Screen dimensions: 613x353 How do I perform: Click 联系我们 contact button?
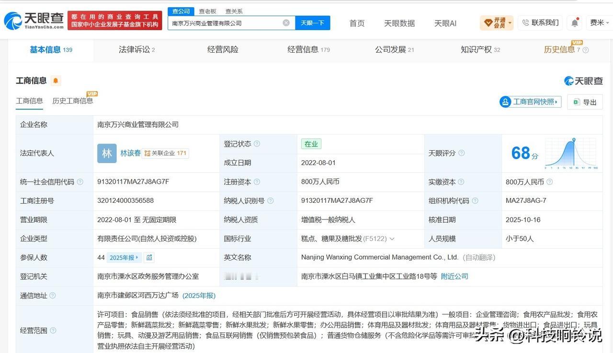[540, 22]
